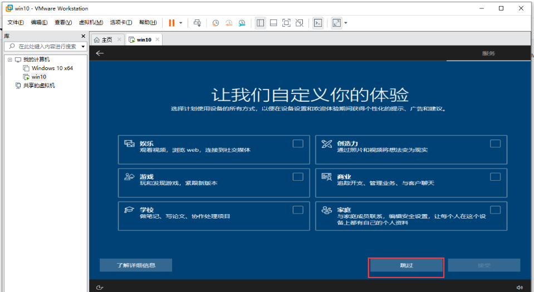534x292 pixels.
Task: Open the console view toolbar icon
Action: tap(318, 23)
